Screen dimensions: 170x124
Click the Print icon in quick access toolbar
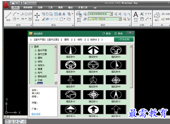coord(26,3)
